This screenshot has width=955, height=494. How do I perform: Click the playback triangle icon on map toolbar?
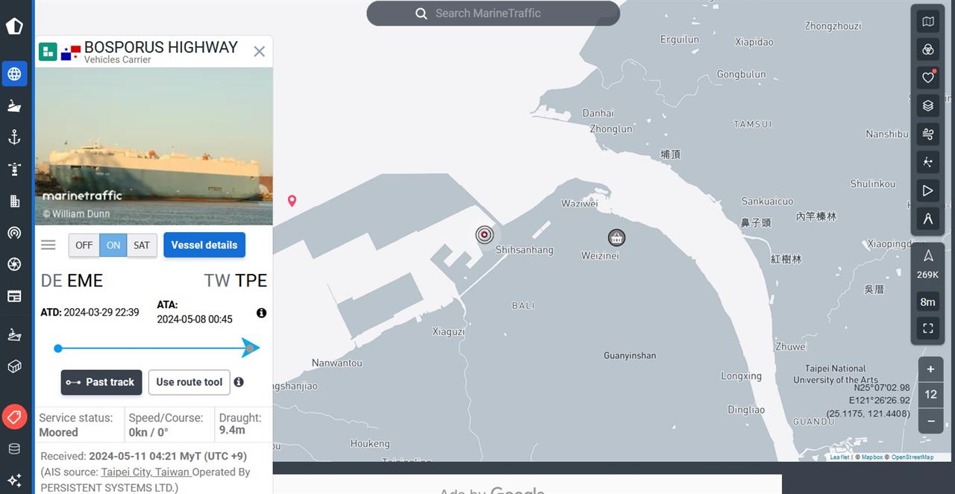pos(928,190)
